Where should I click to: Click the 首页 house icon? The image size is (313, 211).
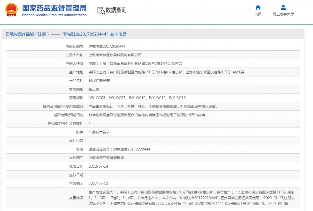point(258,7)
